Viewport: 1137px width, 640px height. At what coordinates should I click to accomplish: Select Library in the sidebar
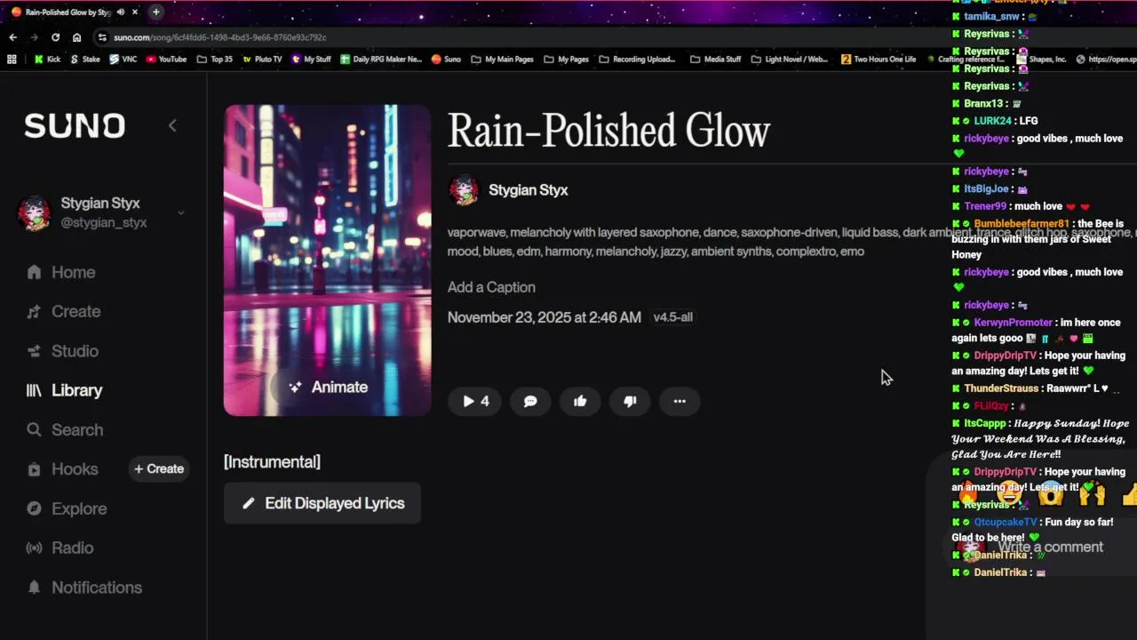(x=64, y=390)
